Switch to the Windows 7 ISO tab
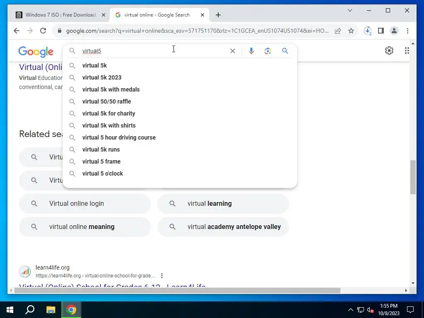The height and width of the screenshot is (318, 424). pos(60,15)
